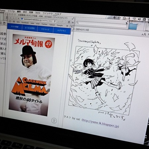Click the magnifier icon in search field
Screen dimensions: 149x149
(x=77, y=23)
